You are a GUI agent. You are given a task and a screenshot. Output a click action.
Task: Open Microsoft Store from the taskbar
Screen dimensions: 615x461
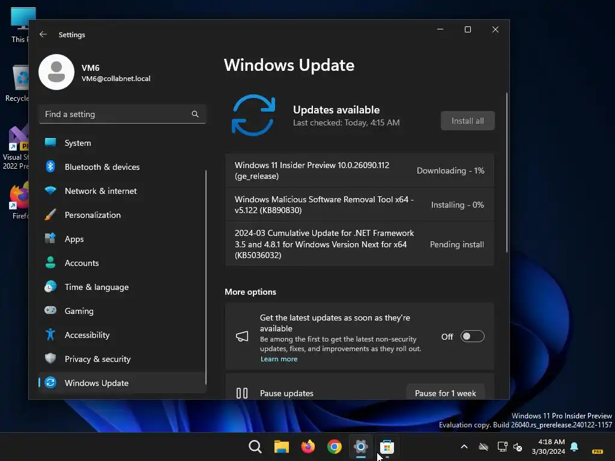387,447
